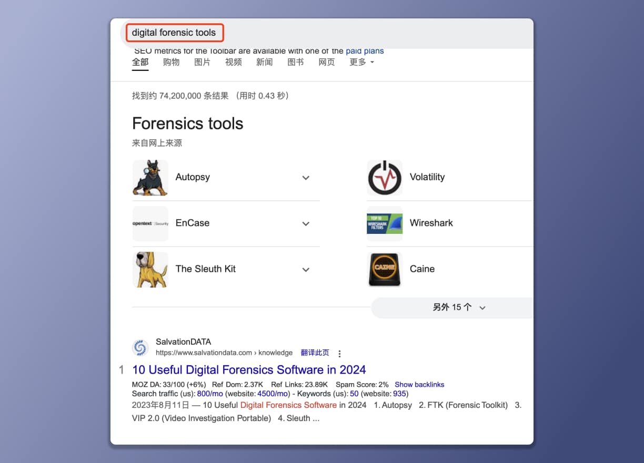Image resolution: width=644 pixels, height=463 pixels.
Task: Click the Caine logo icon
Action: 385,269
